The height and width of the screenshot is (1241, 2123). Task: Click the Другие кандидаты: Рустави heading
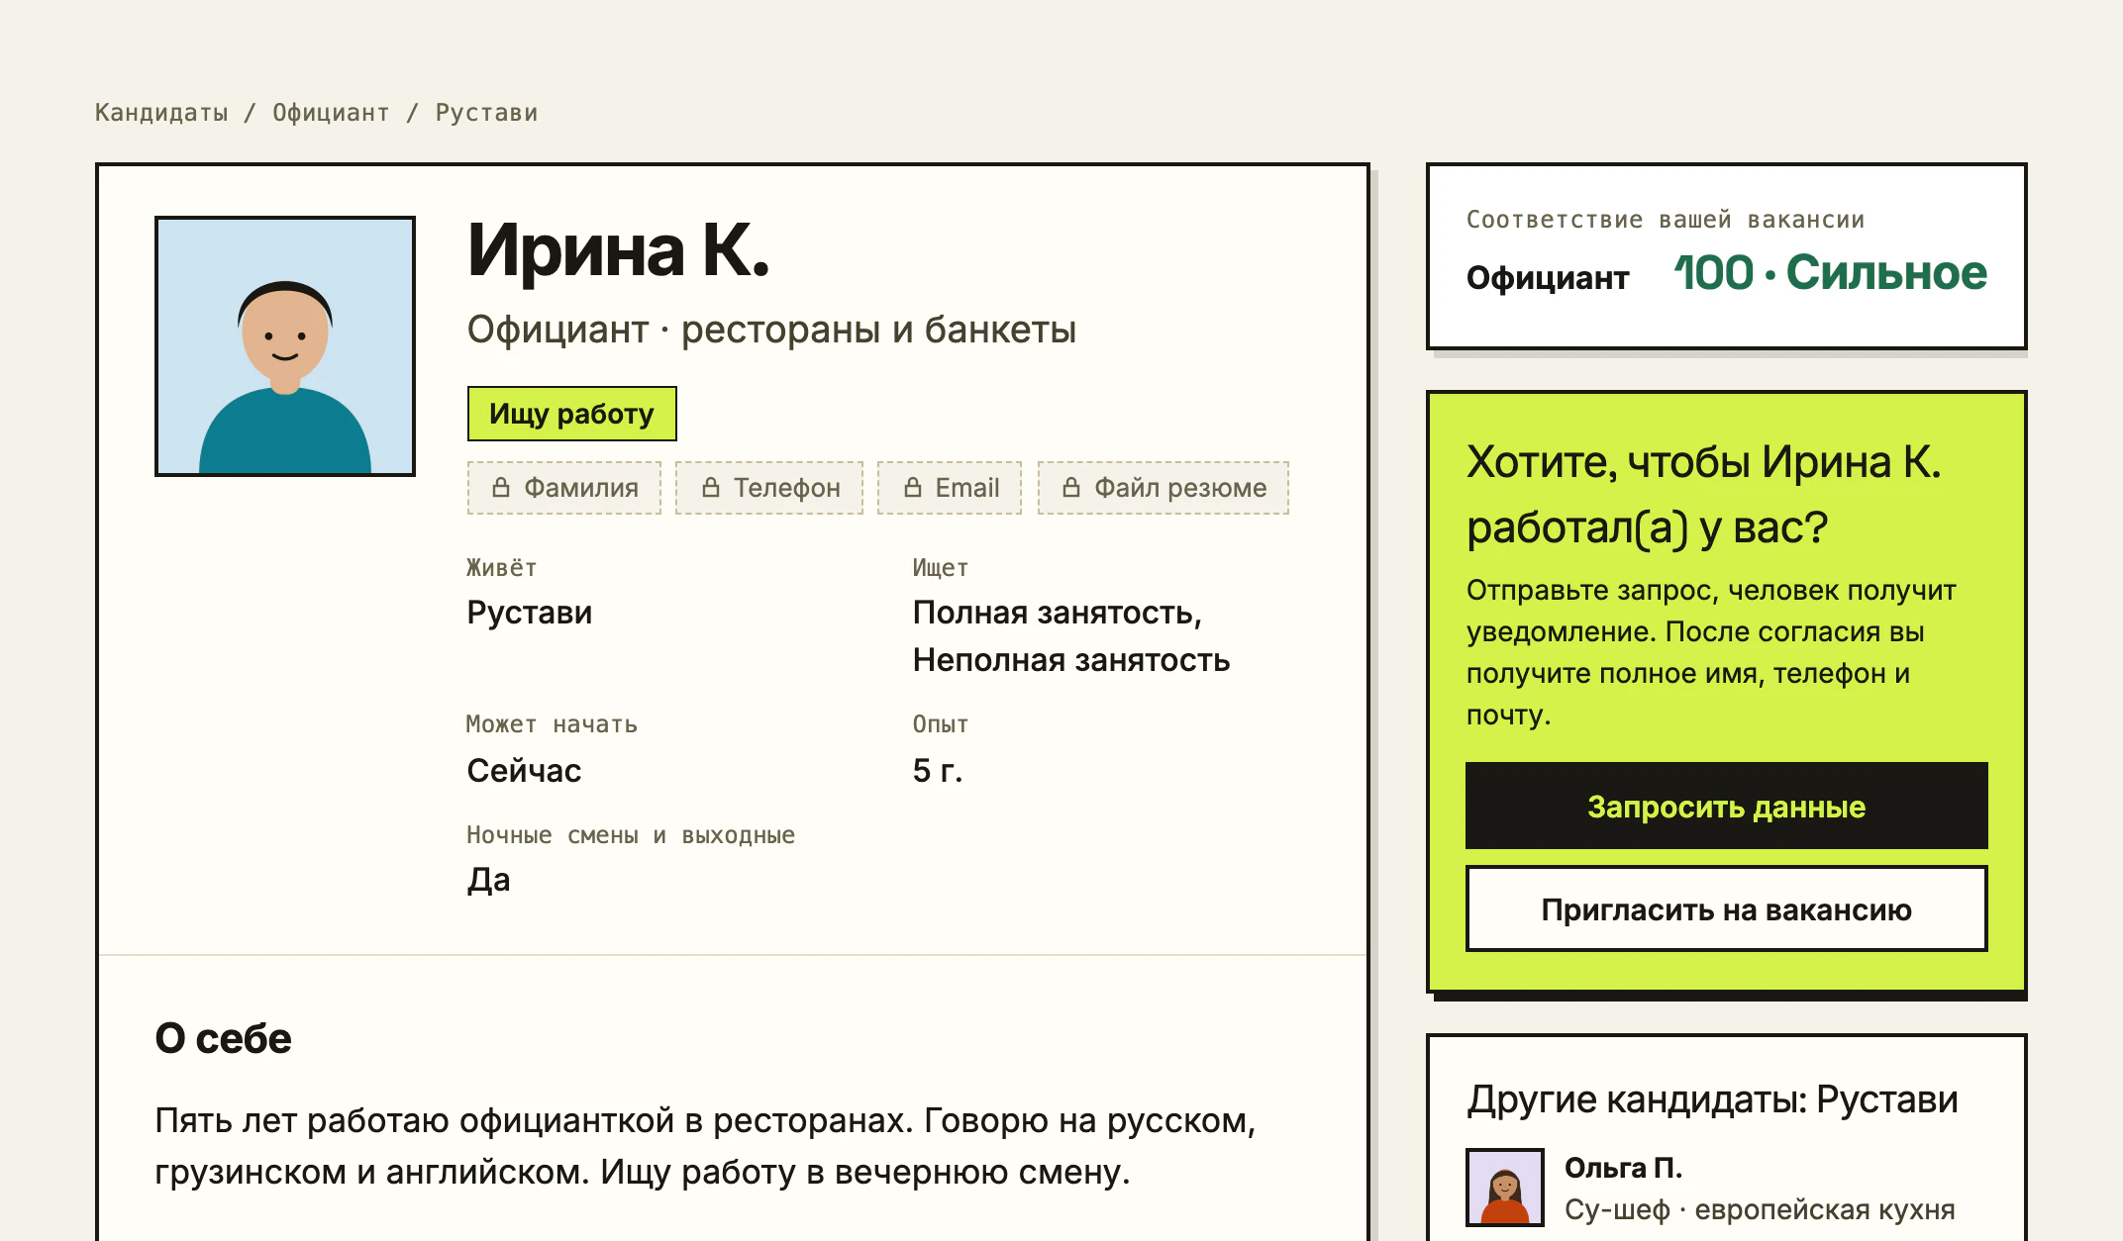click(1712, 1099)
